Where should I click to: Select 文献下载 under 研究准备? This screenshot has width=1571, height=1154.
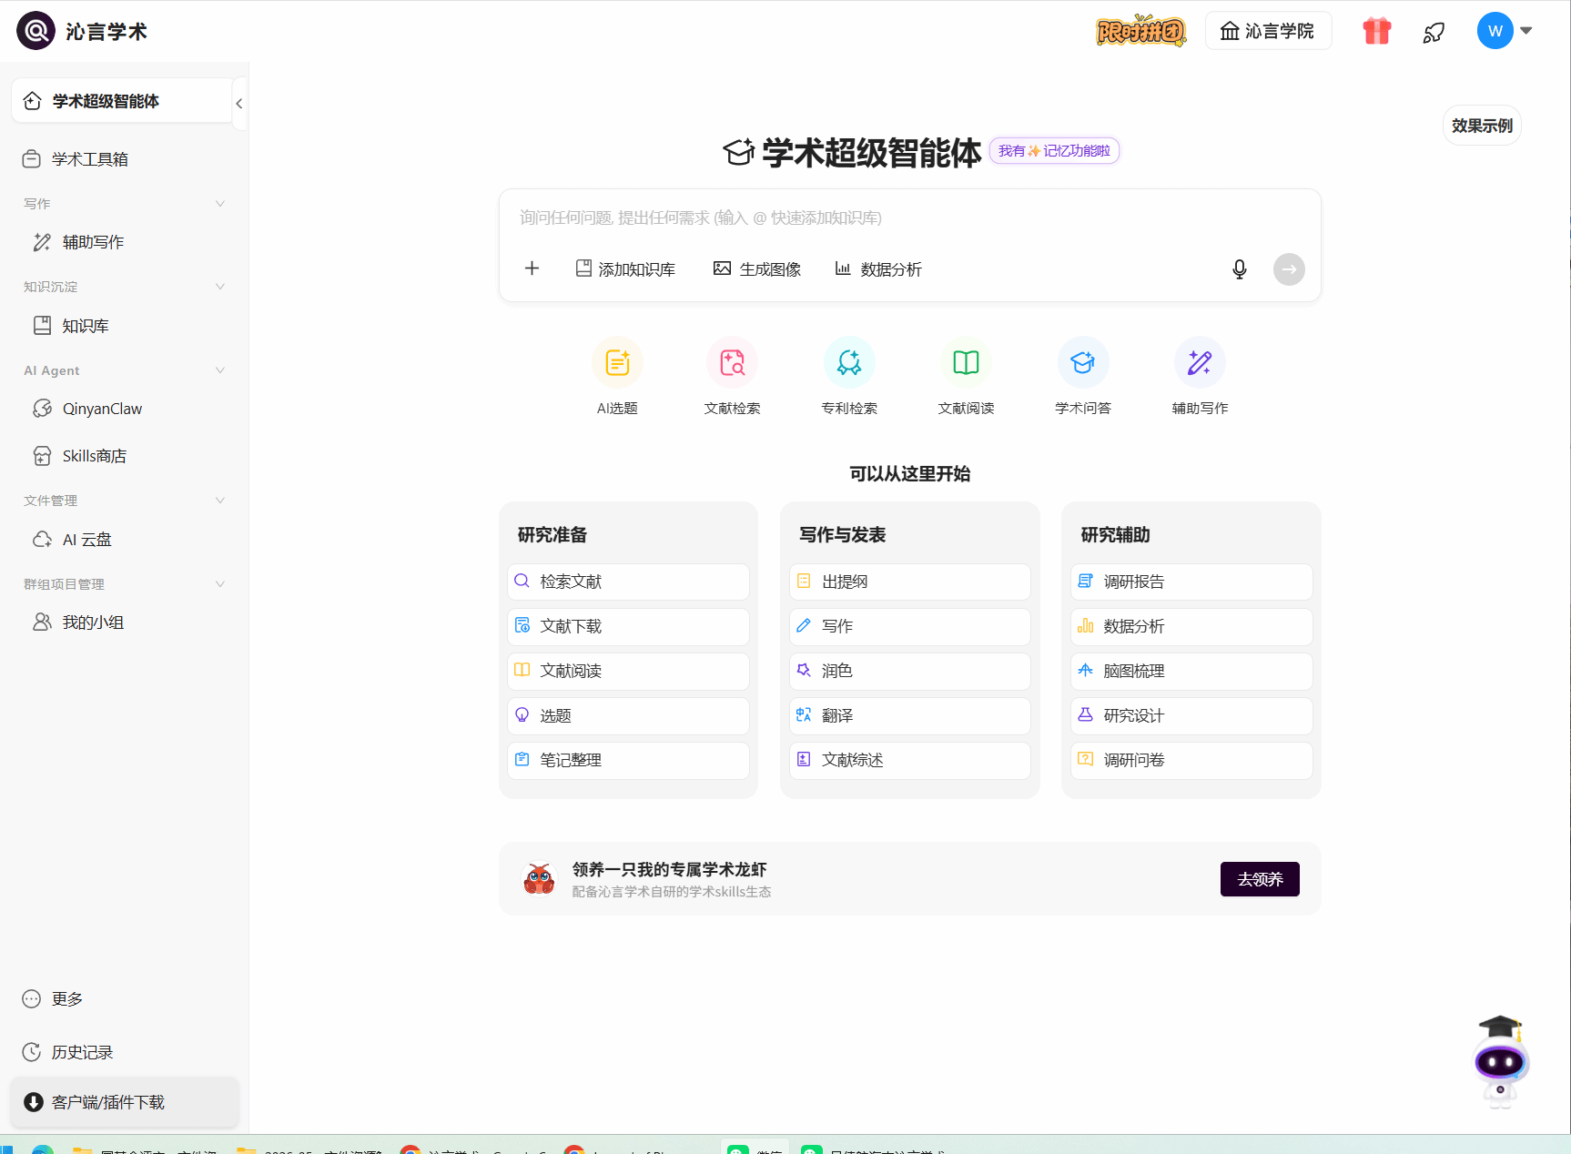pyautogui.click(x=628, y=626)
